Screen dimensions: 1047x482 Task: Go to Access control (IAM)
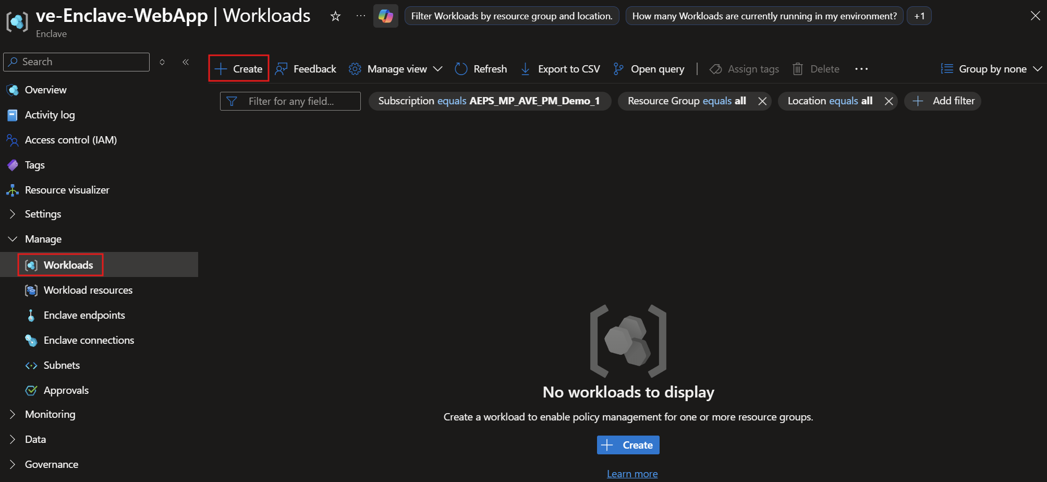[71, 140]
